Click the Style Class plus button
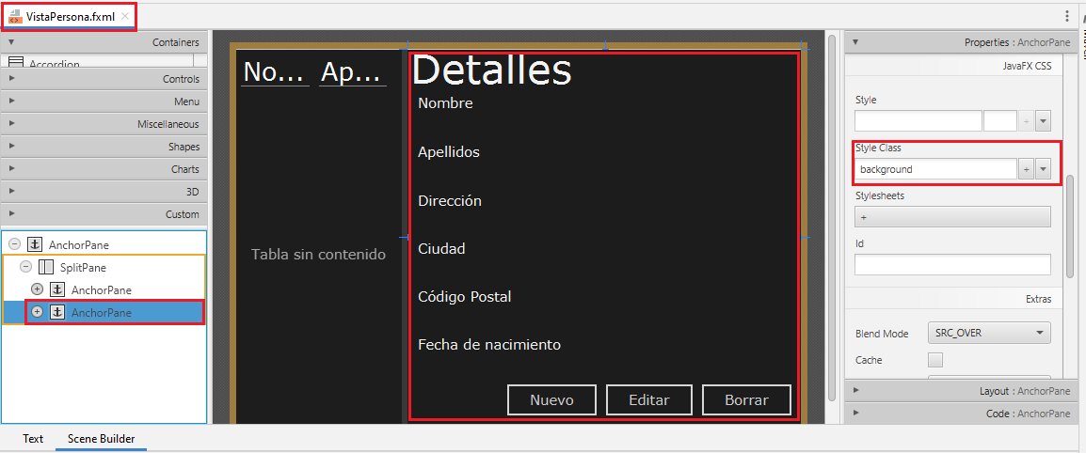Viewport: 1086px width, 453px height. (x=1026, y=169)
